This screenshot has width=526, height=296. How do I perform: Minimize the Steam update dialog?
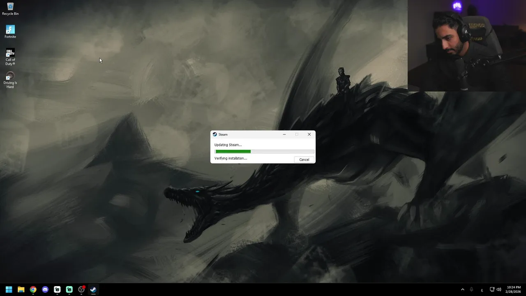point(284,134)
